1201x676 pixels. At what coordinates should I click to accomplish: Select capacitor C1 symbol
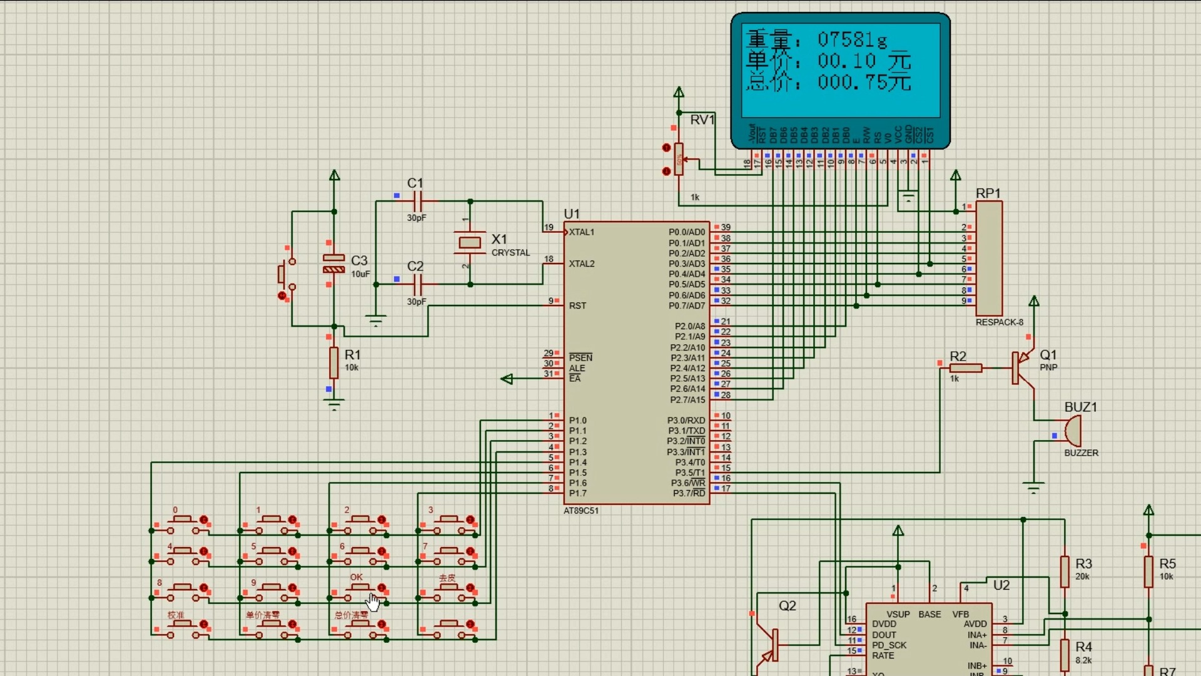click(x=418, y=202)
